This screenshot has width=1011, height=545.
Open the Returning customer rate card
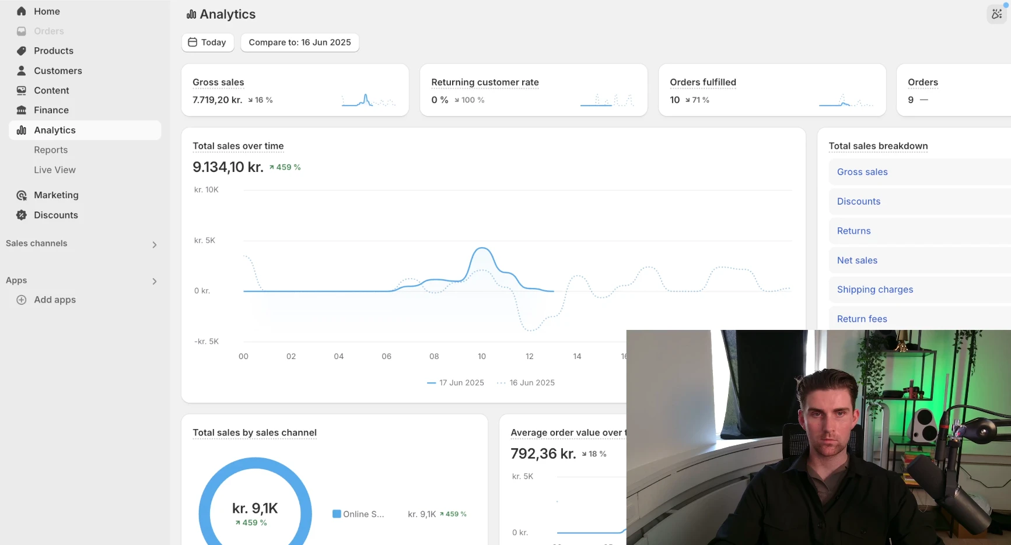(x=534, y=90)
